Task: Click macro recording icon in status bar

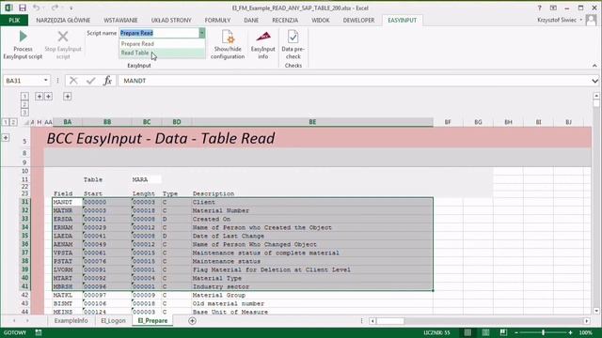Action: (39, 332)
